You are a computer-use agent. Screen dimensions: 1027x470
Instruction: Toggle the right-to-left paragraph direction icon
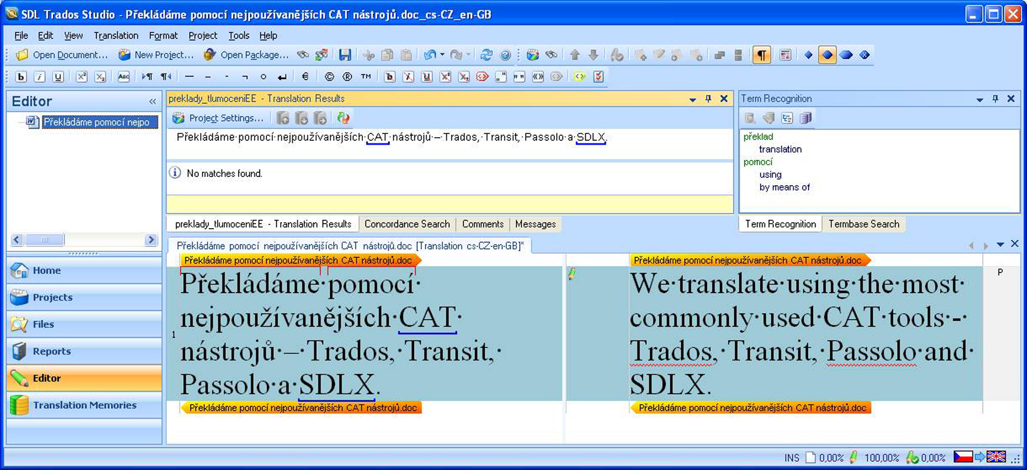[165, 76]
